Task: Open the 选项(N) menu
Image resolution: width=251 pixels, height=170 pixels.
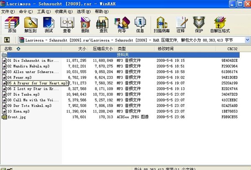Action: point(84,12)
